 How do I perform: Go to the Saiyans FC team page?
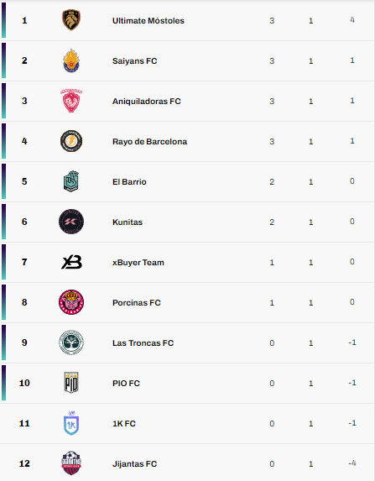[x=134, y=60]
